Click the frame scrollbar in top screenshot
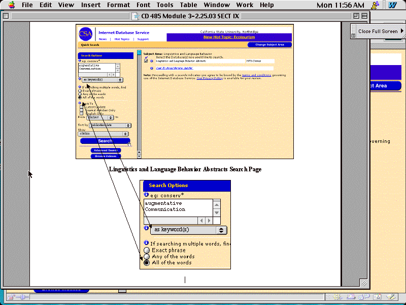The height and width of the screenshot is (305, 406). click(x=139, y=104)
